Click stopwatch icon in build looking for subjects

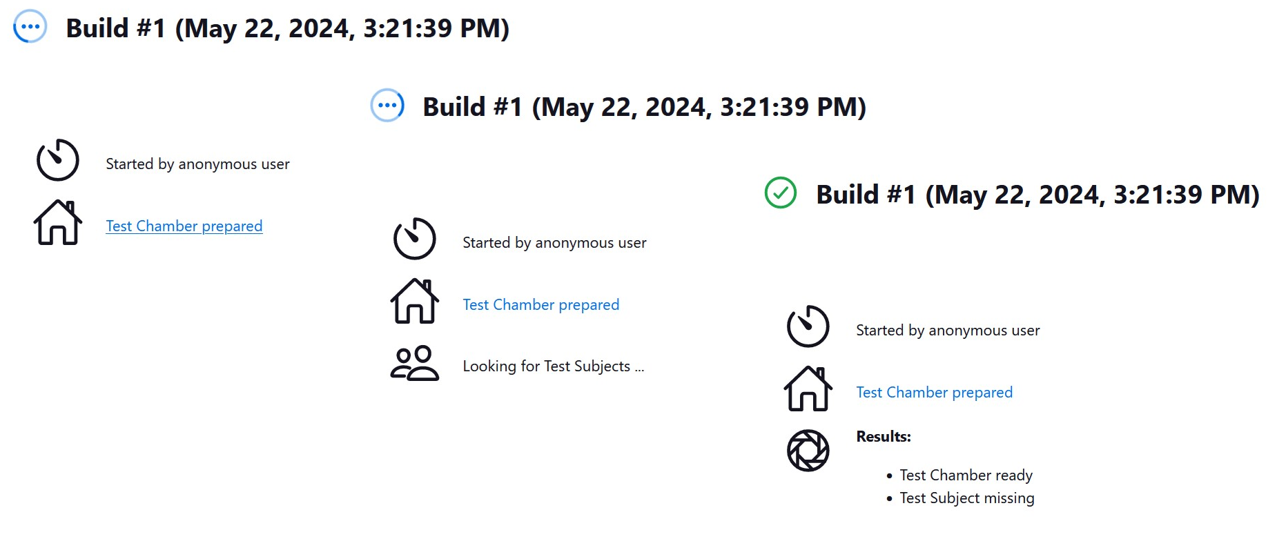[x=414, y=239]
